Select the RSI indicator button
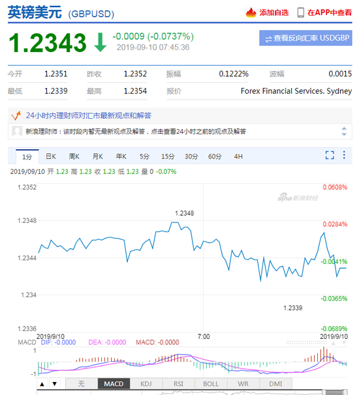 click(x=178, y=384)
